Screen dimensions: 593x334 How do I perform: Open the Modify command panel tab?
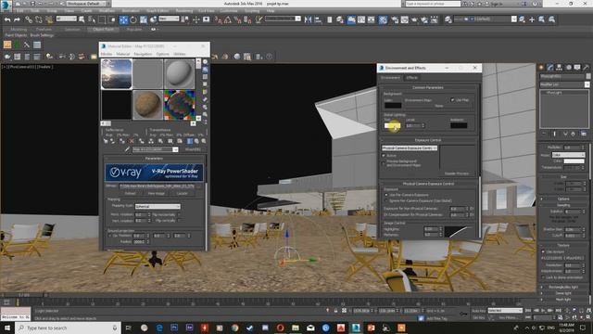click(550, 68)
